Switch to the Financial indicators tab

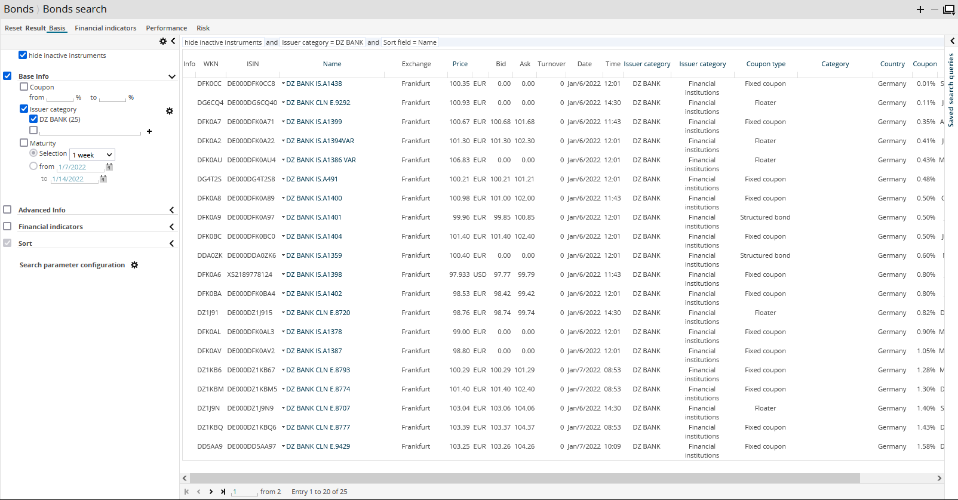coord(105,28)
